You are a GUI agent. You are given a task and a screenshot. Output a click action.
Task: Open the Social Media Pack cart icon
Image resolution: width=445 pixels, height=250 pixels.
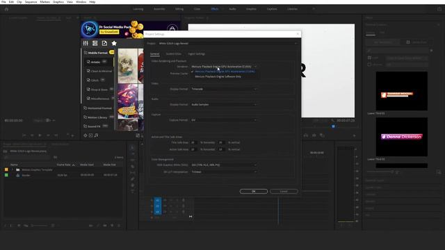pyautogui.click(x=172, y=28)
